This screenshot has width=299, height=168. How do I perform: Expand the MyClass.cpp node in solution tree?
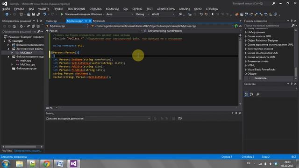tap(12, 64)
